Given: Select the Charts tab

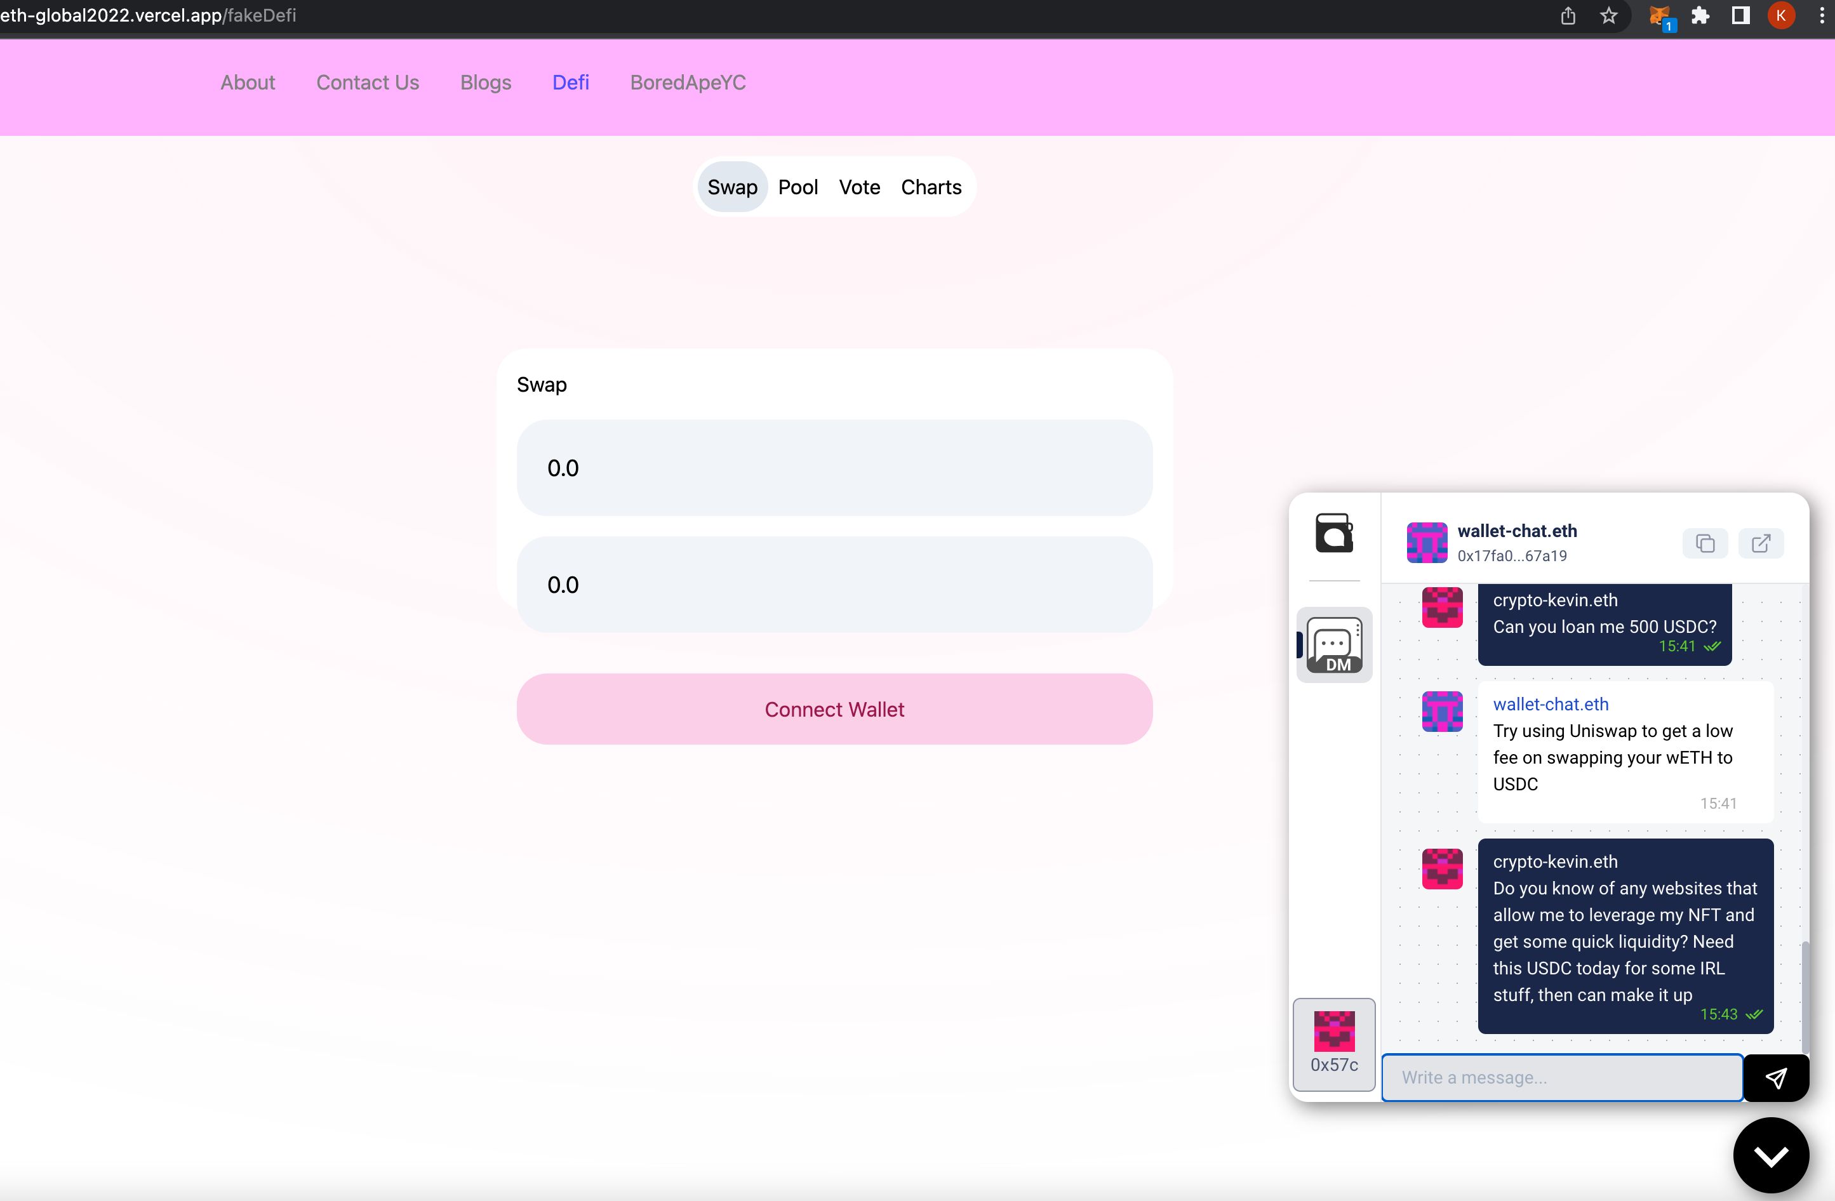Looking at the screenshot, I should coord(931,187).
